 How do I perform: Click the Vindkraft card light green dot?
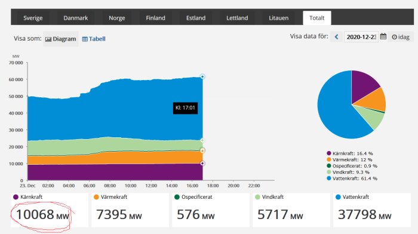257,197
